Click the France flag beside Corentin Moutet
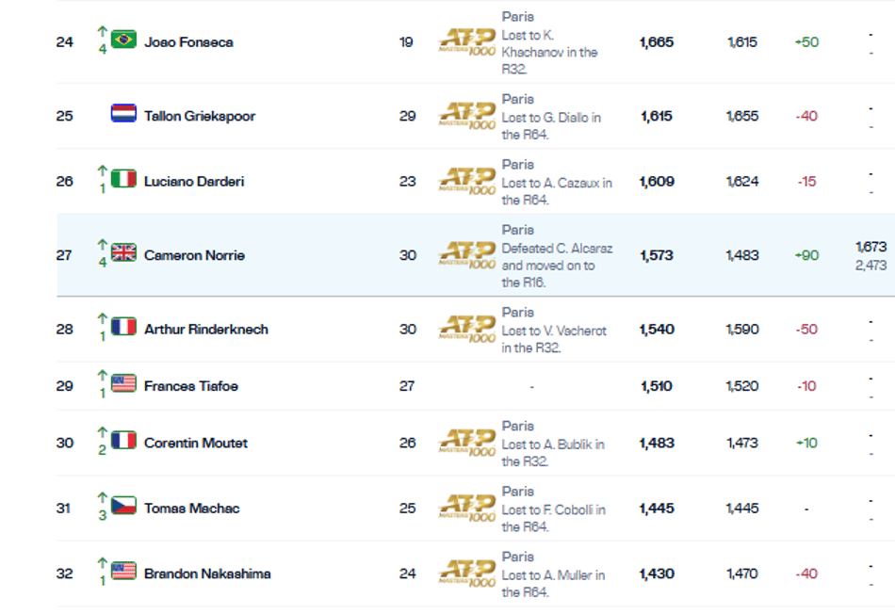This screenshot has height=614, width=895. pyautogui.click(x=123, y=440)
